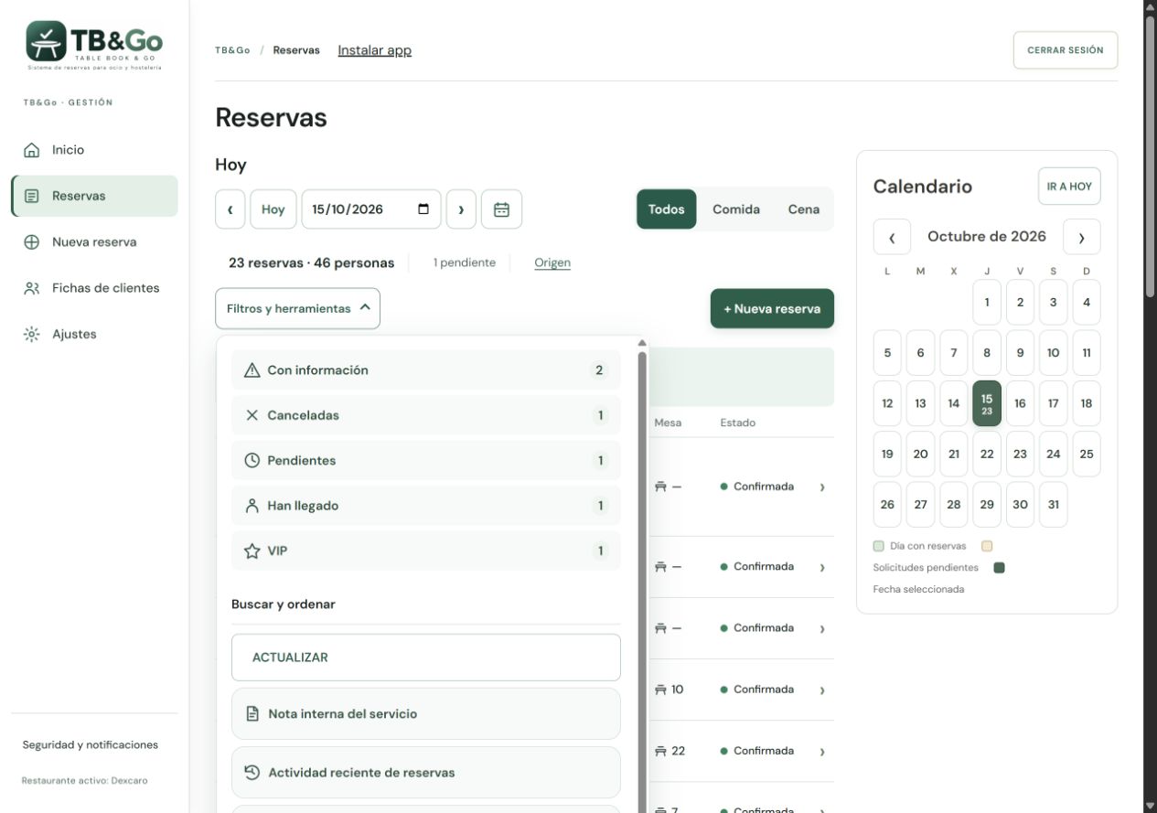Click the VIP star icon
The height and width of the screenshot is (813, 1157).
pyautogui.click(x=252, y=551)
